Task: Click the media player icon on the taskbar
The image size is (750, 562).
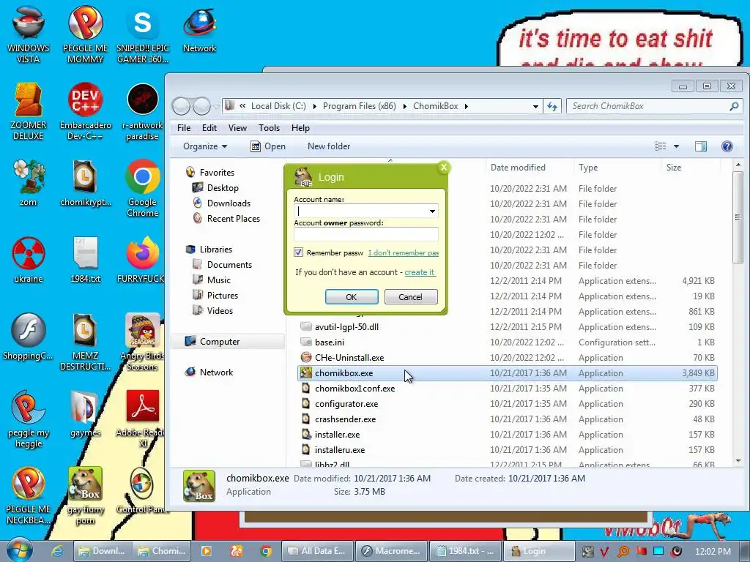Action: (206, 551)
